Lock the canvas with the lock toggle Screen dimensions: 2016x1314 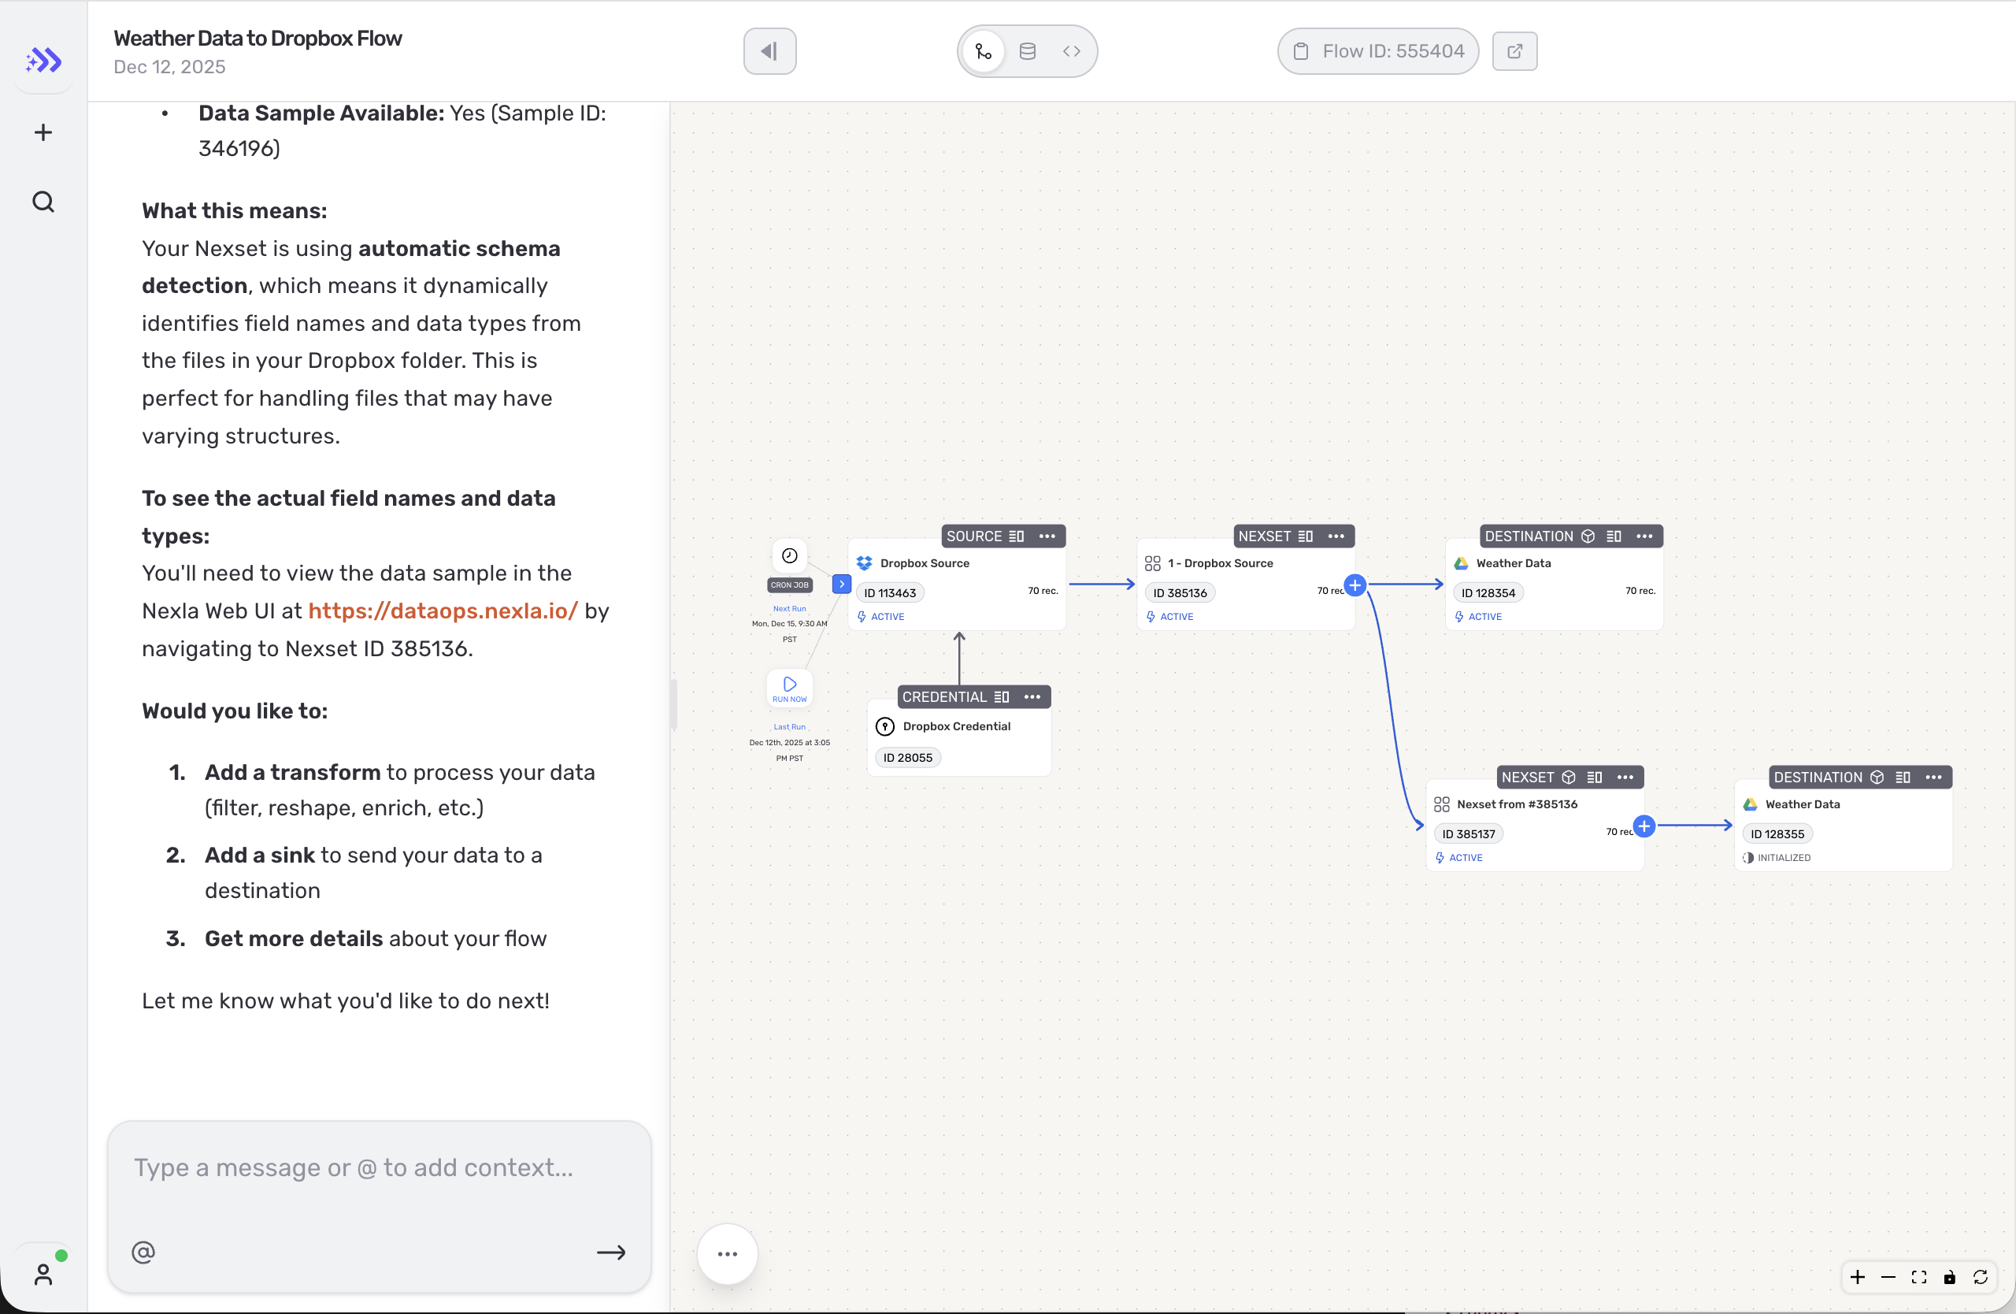pos(1950,1277)
